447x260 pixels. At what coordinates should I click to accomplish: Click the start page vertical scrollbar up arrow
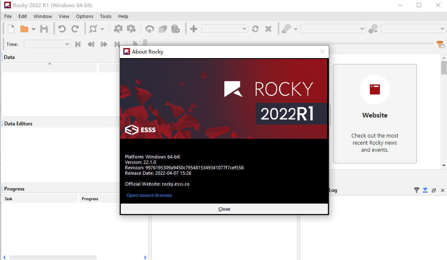pos(444,58)
